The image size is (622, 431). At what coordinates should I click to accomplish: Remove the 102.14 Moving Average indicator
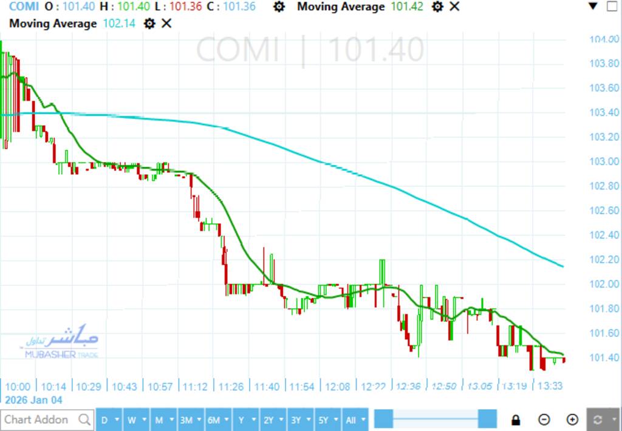(166, 24)
